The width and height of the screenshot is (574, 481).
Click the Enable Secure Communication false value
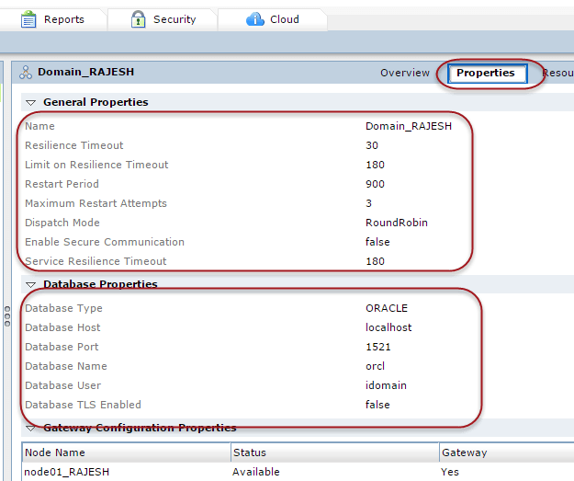(x=377, y=242)
